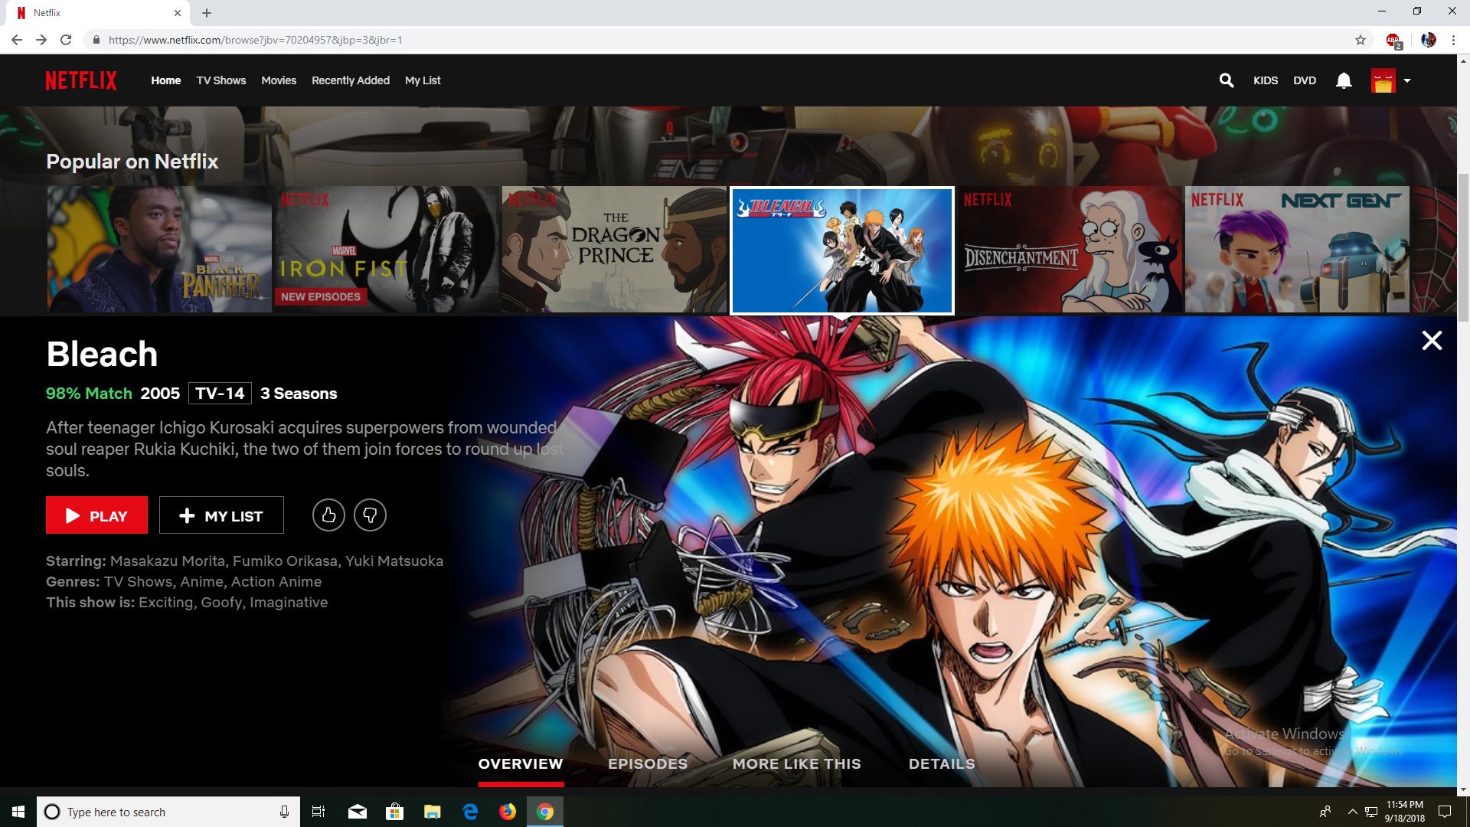Open Firefox from taskbar
The height and width of the screenshot is (827, 1470).
pos(508,812)
